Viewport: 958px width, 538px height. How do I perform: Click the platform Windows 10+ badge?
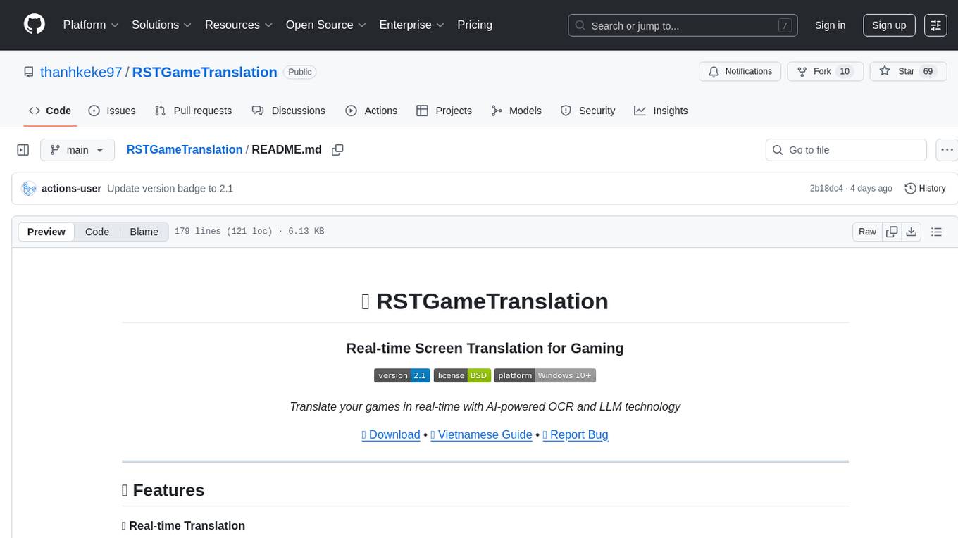click(x=545, y=375)
